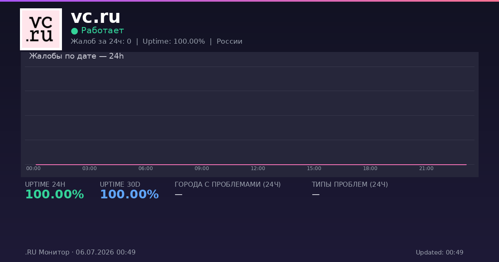Click the 'ТИПЫ ПРОБЛЕМ (24Ч)' heading
Image resolution: width=499 pixels, height=262 pixels.
350,185
